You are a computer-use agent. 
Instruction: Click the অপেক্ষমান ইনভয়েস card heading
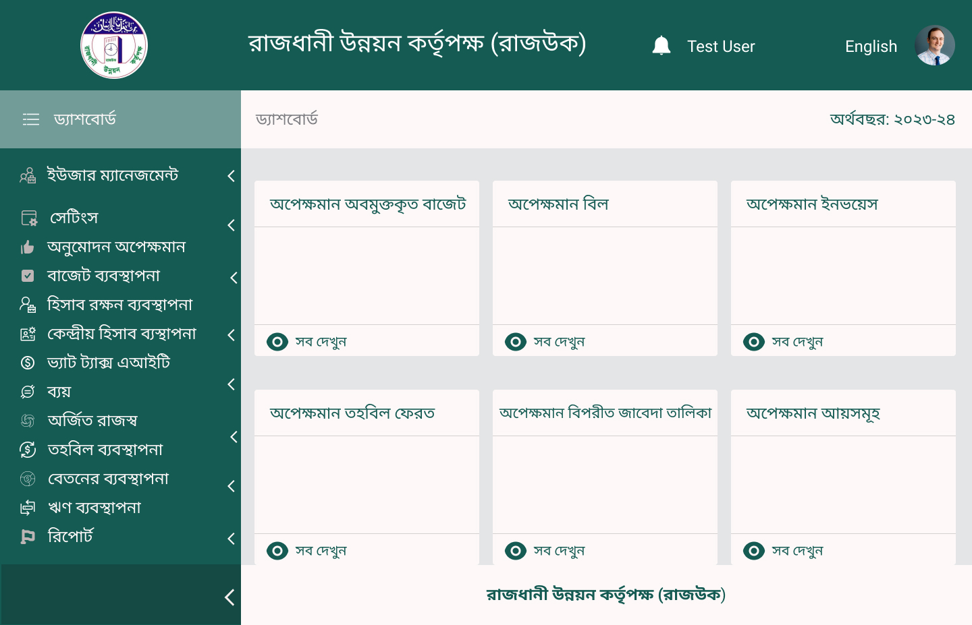(x=812, y=204)
